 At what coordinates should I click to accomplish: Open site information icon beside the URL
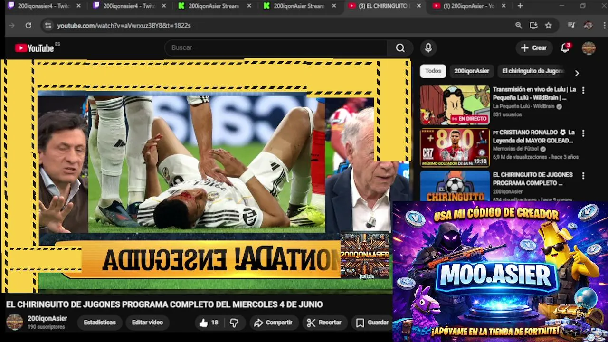(x=48, y=26)
